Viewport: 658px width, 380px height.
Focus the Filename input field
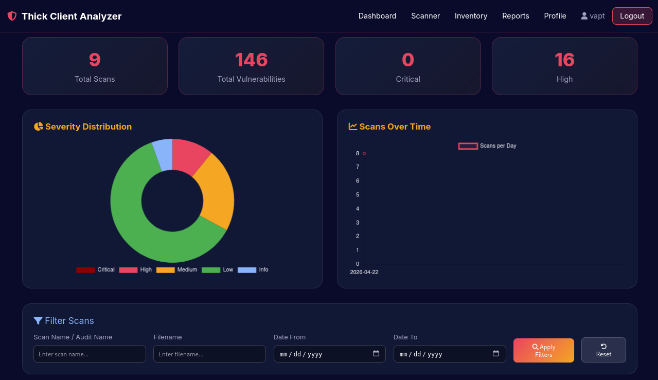pyautogui.click(x=209, y=354)
